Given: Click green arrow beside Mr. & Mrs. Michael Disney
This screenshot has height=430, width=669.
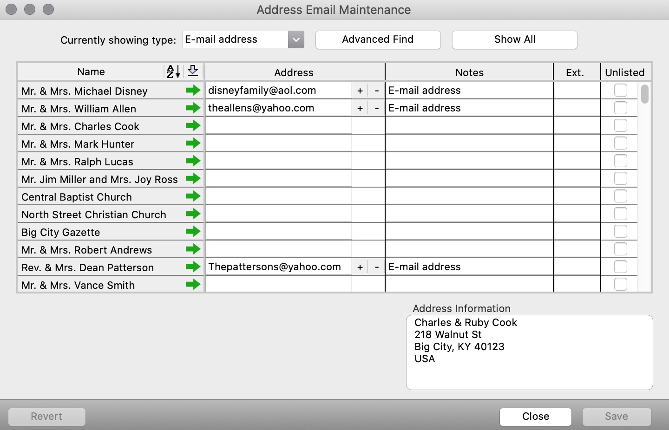Looking at the screenshot, I should 193,91.
